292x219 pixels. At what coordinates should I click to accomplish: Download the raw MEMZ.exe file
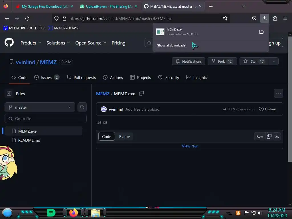point(277,136)
